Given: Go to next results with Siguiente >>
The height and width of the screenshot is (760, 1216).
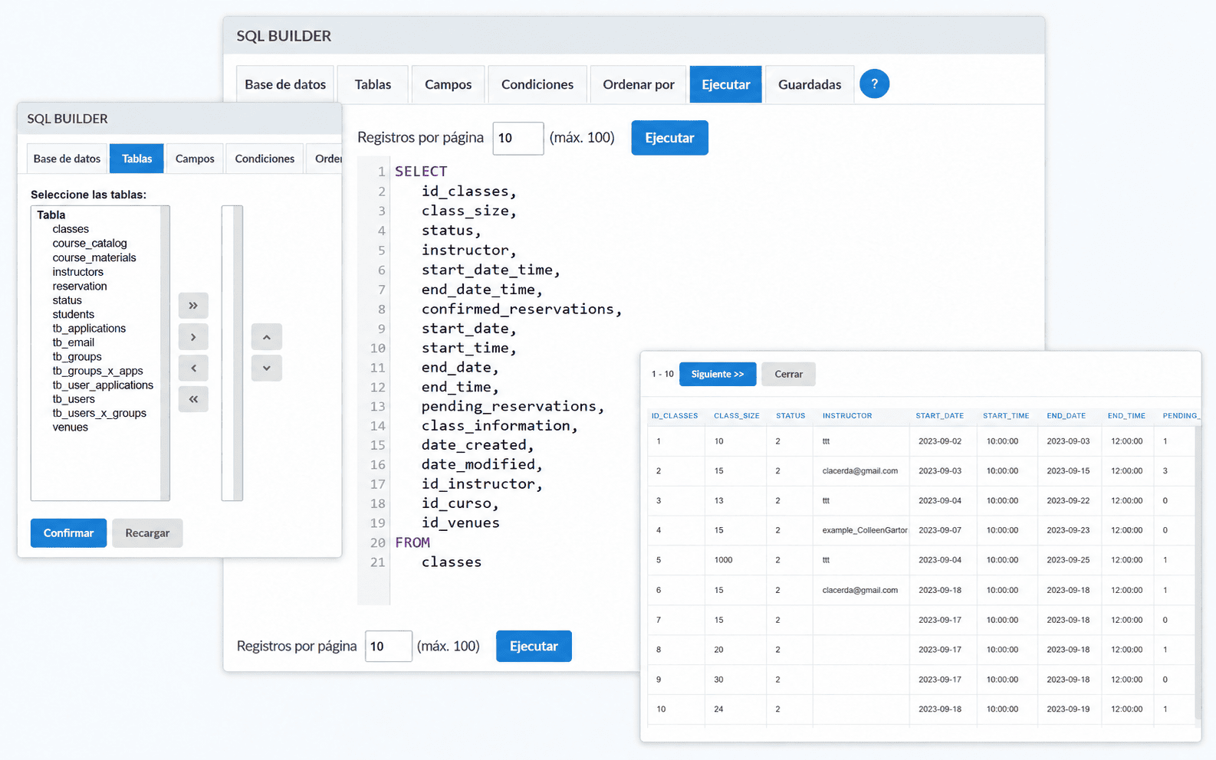Looking at the screenshot, I should 718,374.
